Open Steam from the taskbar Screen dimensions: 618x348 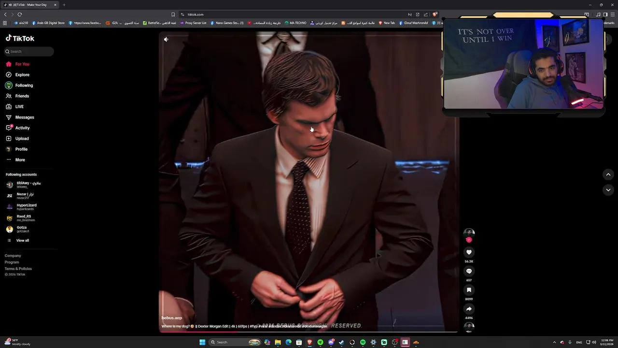(x=341, y=342)
